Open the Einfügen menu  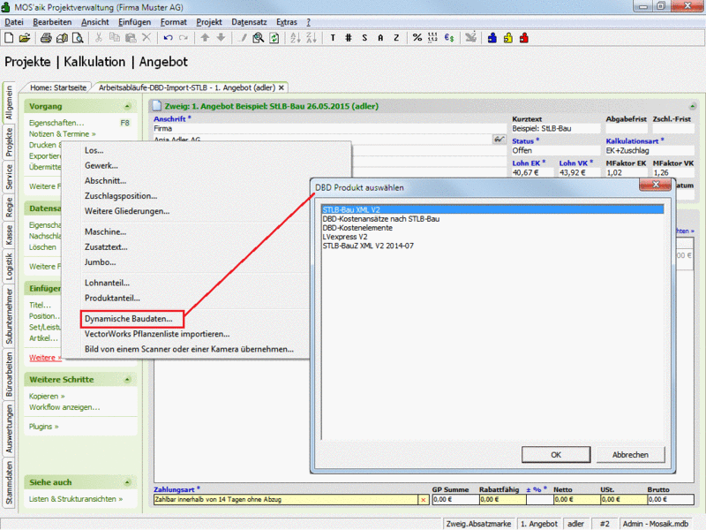(x=135, y=22)
